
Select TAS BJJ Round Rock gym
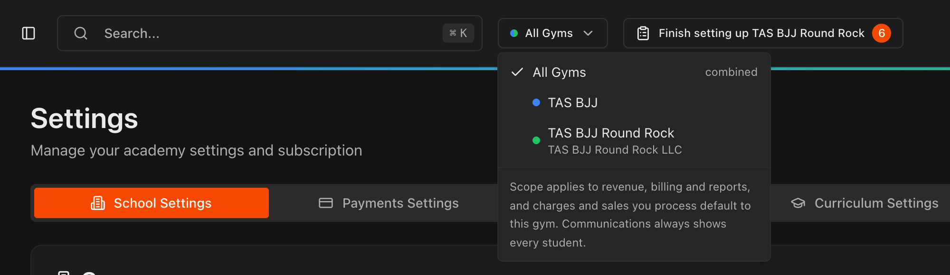[634, 141]
